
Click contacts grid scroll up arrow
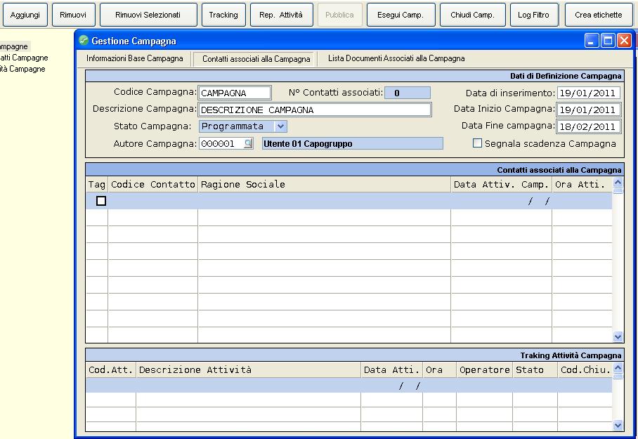(618, 182)
